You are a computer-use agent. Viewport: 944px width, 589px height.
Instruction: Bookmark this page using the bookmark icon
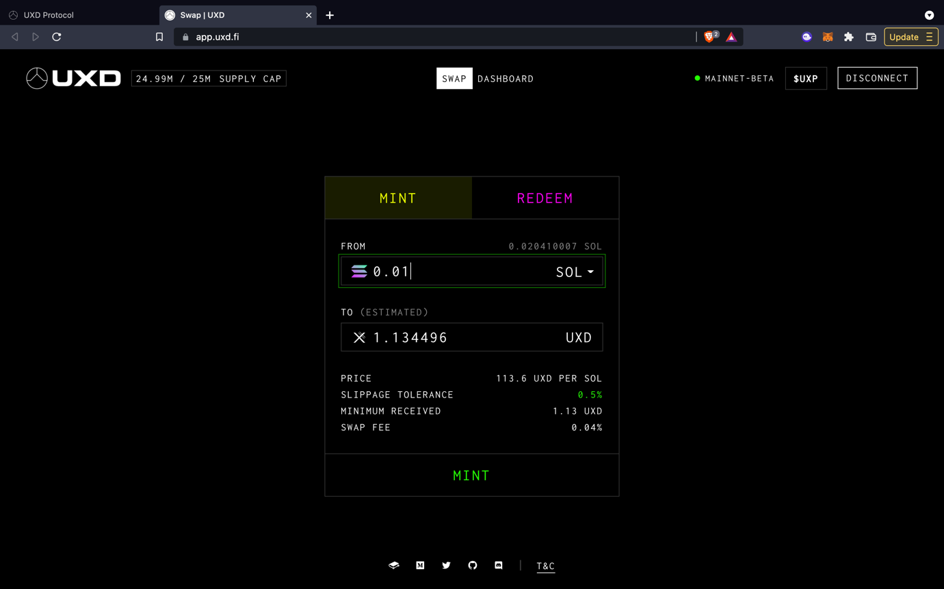pyautogui.click(x=159, y=37)
